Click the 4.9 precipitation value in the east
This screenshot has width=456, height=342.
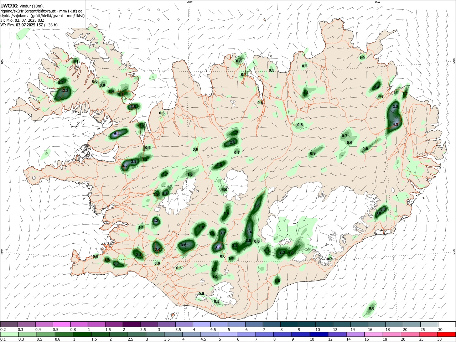(395, 124)
